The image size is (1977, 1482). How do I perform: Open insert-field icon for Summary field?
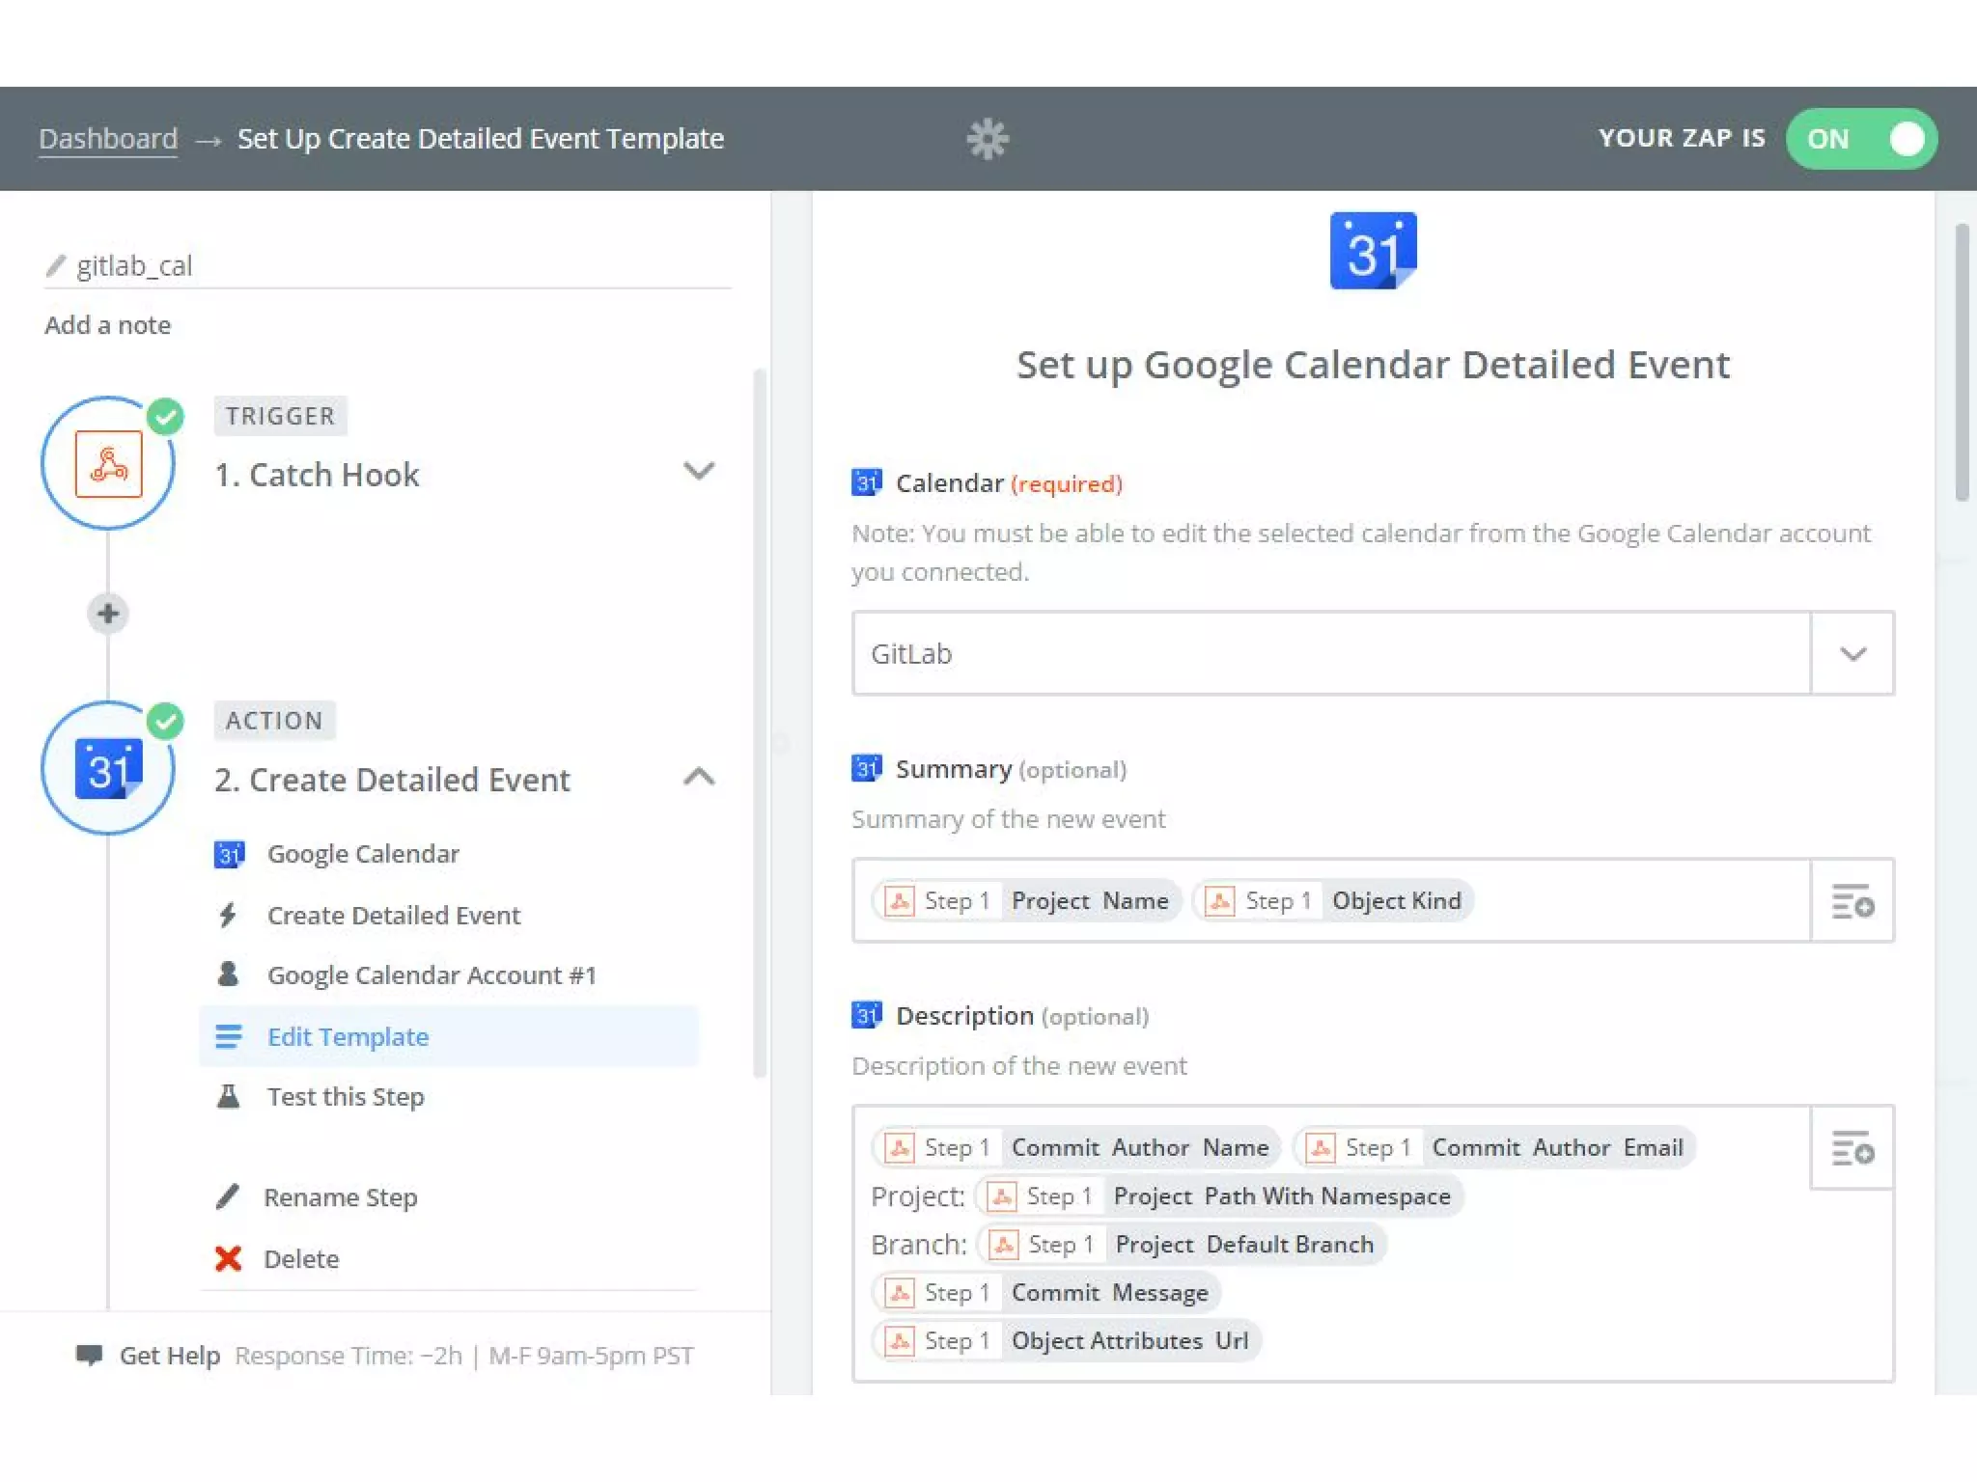tap(1852, 901)
